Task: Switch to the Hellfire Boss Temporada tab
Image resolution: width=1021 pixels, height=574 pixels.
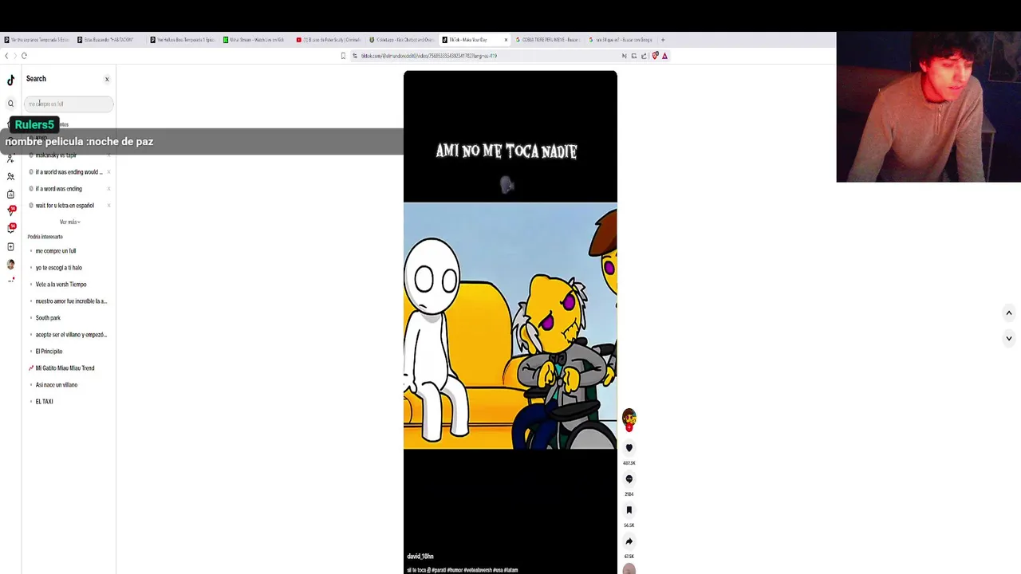Action: coord(183,40)
